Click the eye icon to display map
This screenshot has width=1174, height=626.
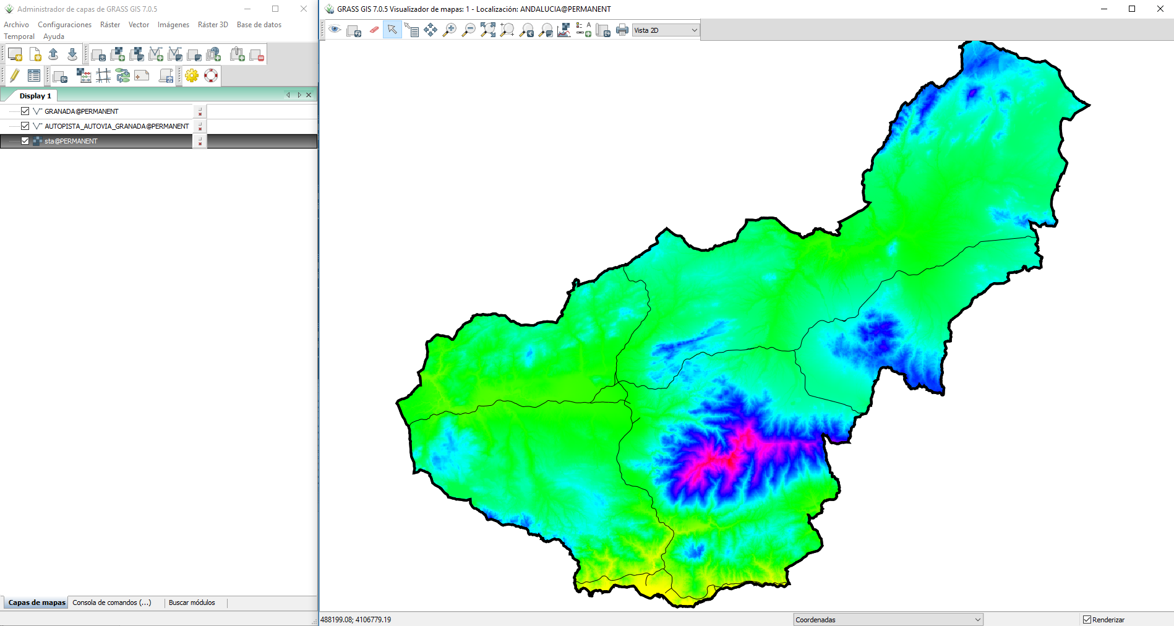click(x=335, y=30)
